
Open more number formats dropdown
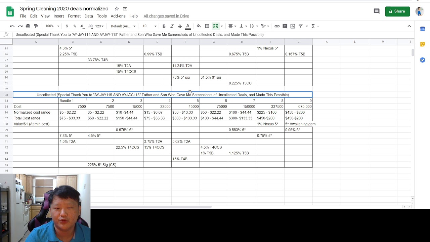99,26
